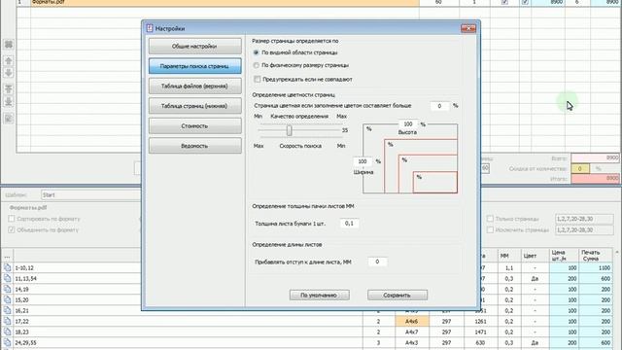The height and width of the screenshot is (350, 622).
Task: Open 'Таблица страниц (нижняя)' section
Action: (194, 106)
